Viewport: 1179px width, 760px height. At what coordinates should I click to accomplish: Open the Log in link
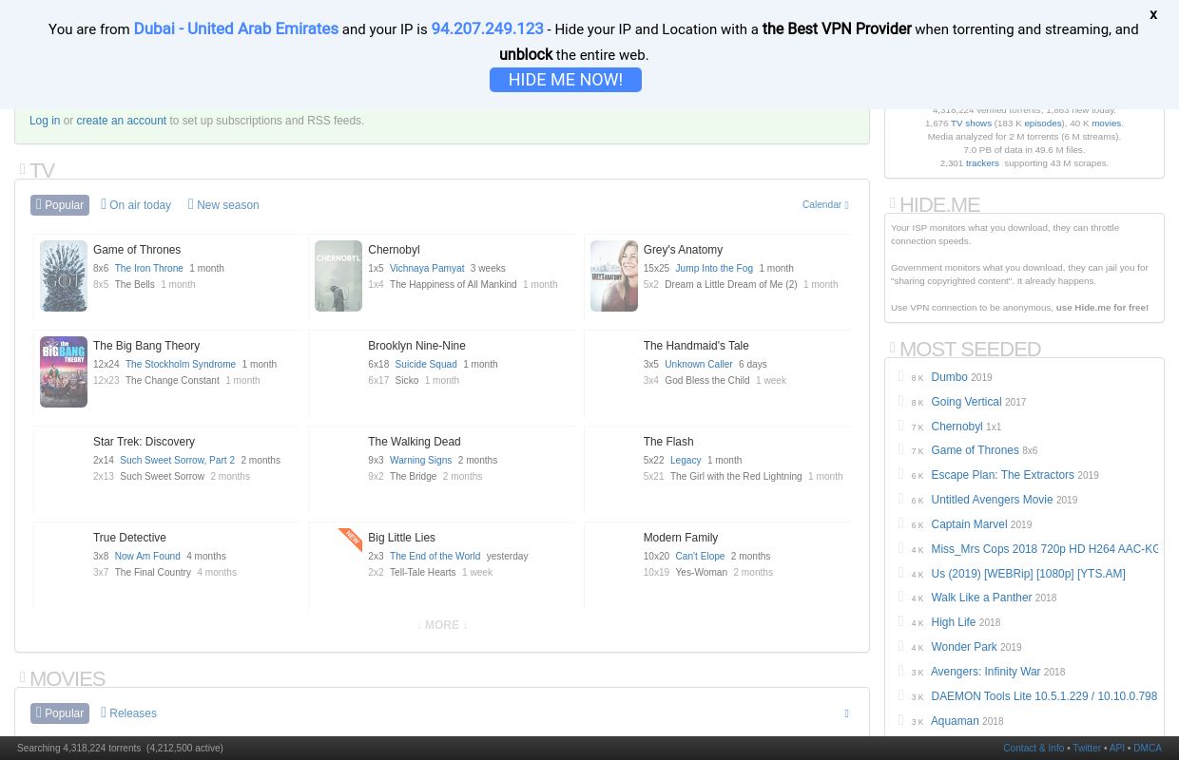[45, 121]
